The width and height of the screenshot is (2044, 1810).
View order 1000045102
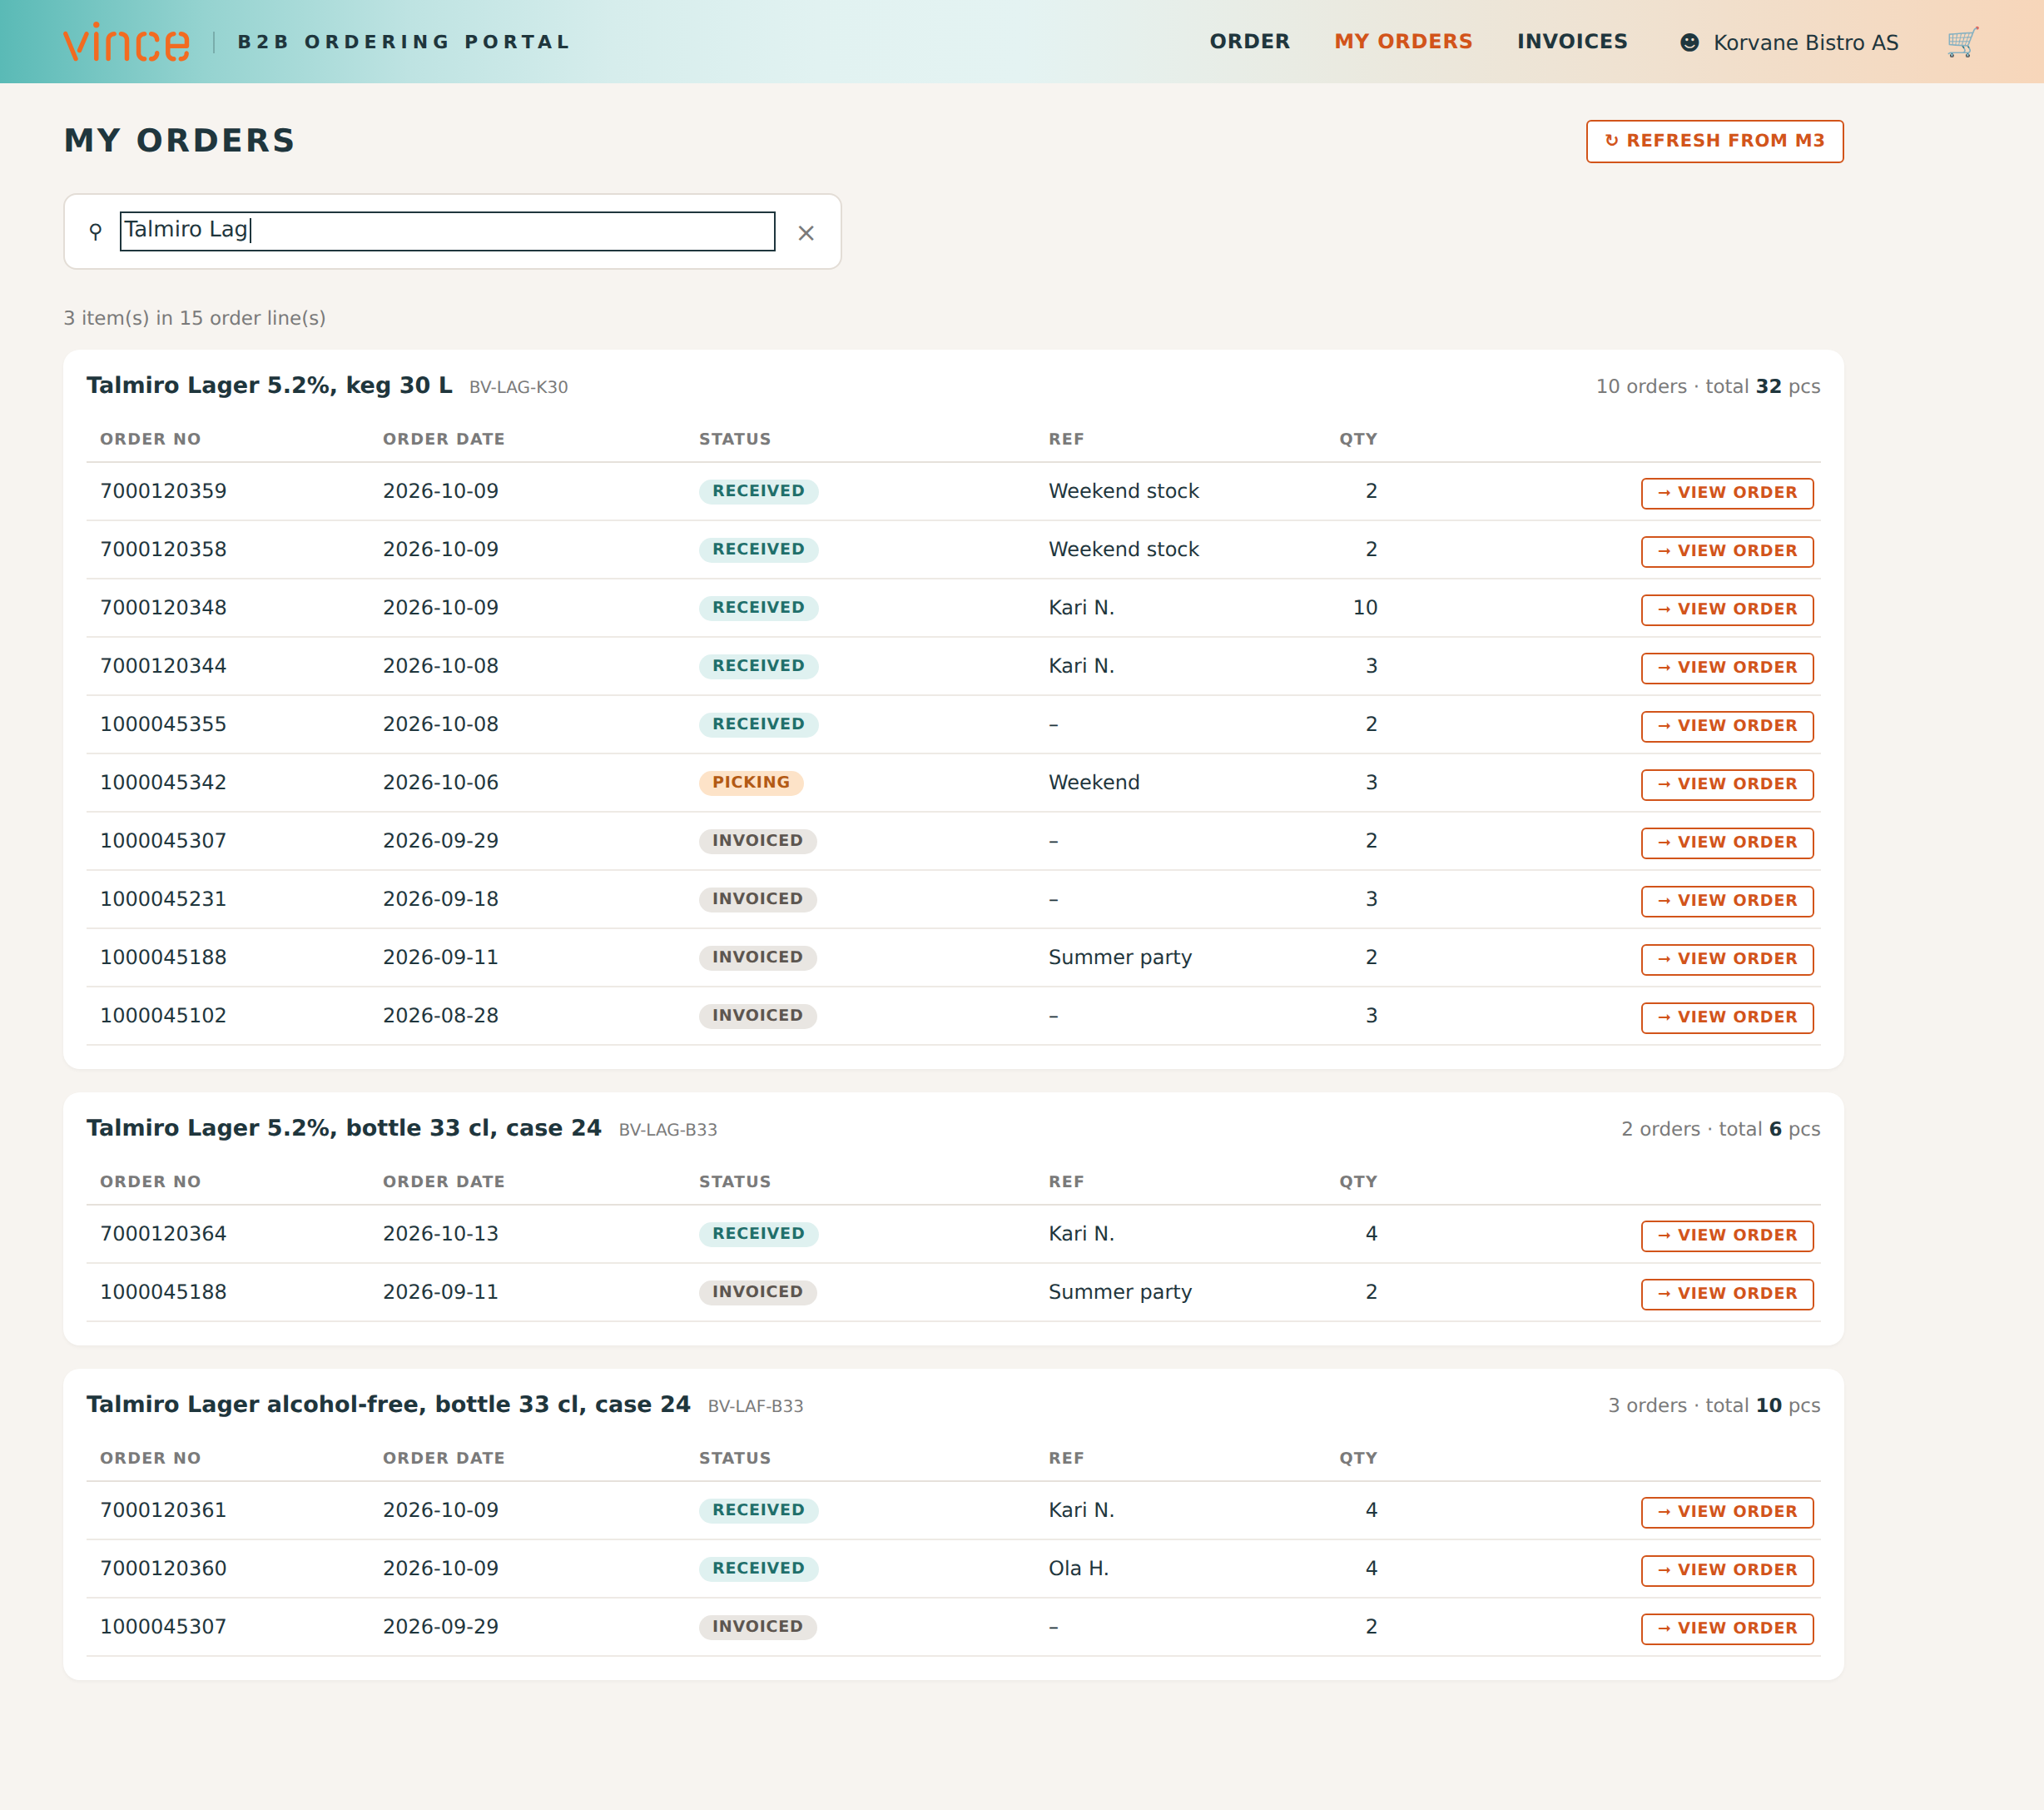(x=1726, y=1017)
